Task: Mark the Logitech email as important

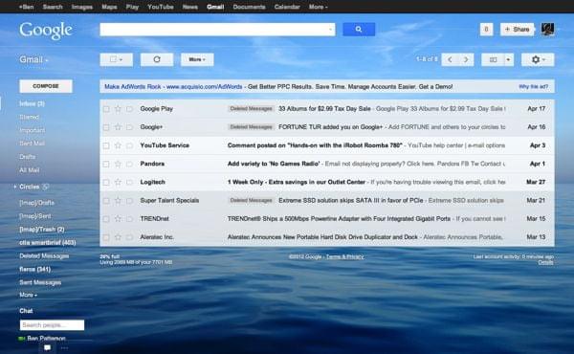Action: 129,182
